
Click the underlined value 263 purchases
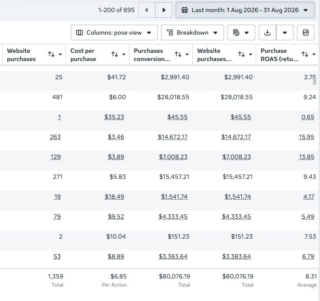coord(55,137)
